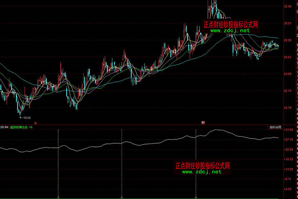
Task: Click the 4.55 indicator axis label
Action: click(x=289, y=188)
